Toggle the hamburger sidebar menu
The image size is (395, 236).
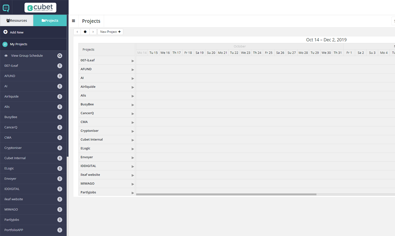(73, 21)
